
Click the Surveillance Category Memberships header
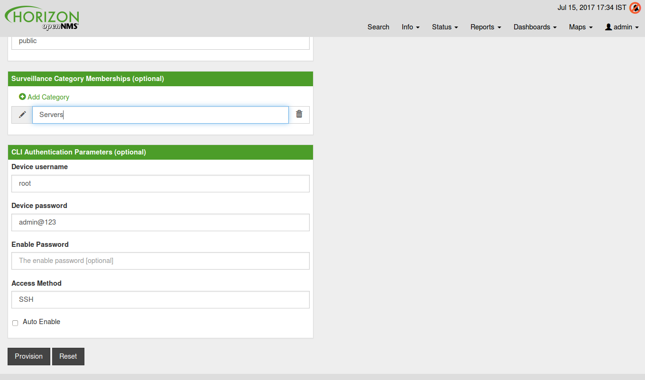click(160, 79)
